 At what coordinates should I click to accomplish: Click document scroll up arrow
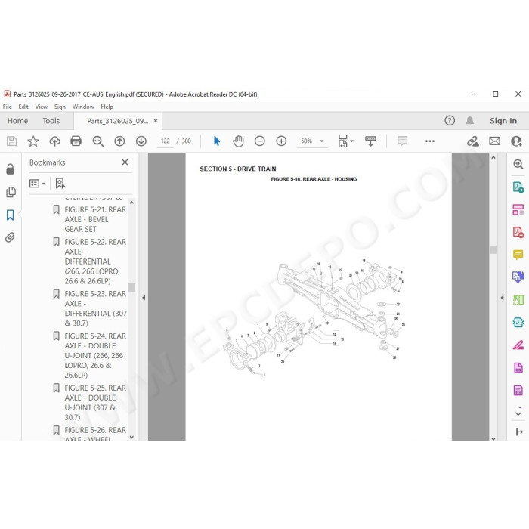(x=493, y=157)
